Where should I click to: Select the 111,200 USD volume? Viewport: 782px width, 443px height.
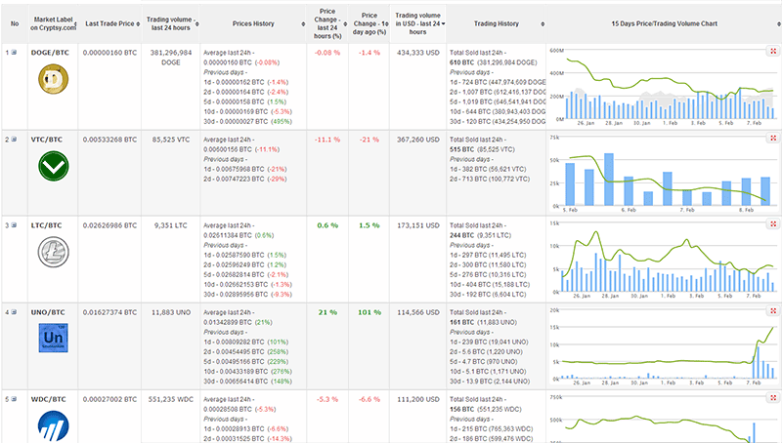418,399
